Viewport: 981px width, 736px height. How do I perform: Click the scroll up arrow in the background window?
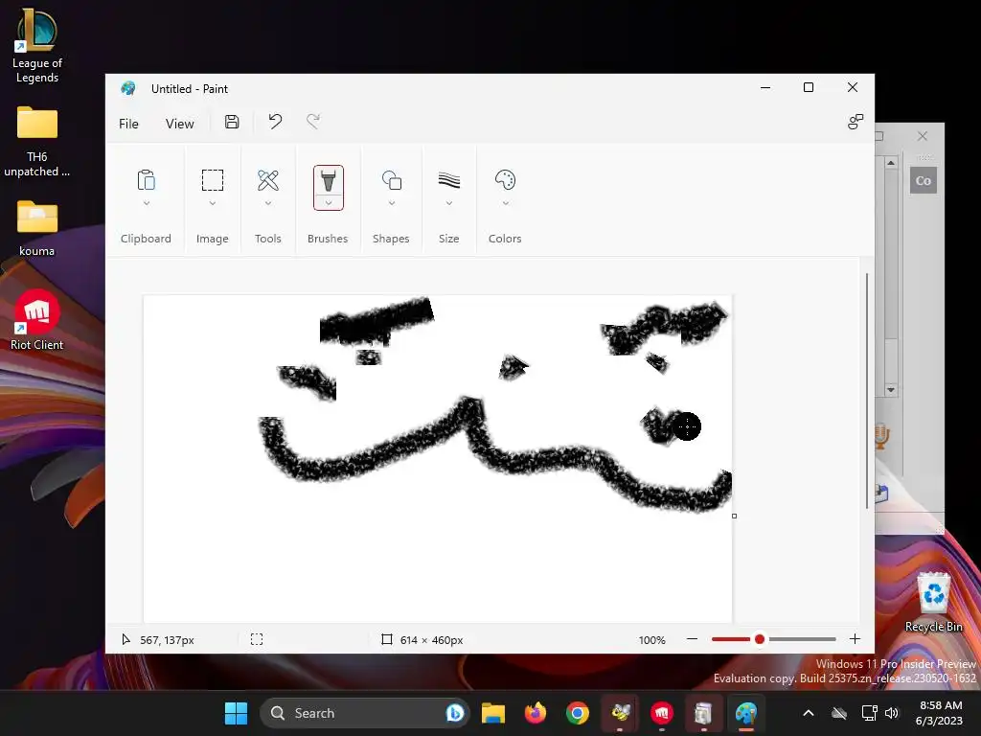pos(891,163)
